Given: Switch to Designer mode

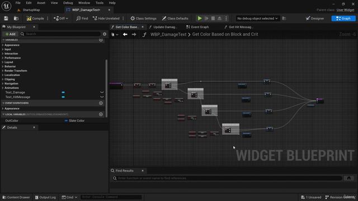Looking at the screenshot, I should point(315,18).
